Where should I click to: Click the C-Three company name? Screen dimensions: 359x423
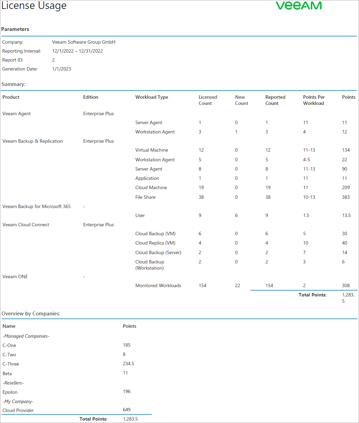(11, 364)
